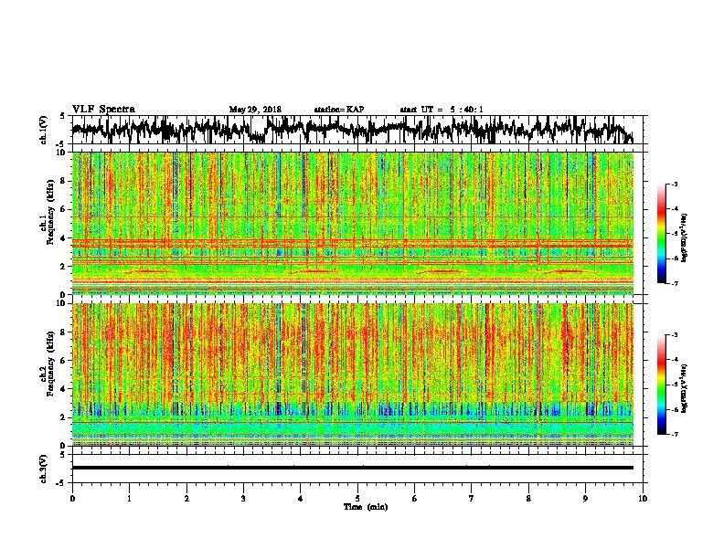Click the "VLF Spectra" plot title

pos(103,110)
